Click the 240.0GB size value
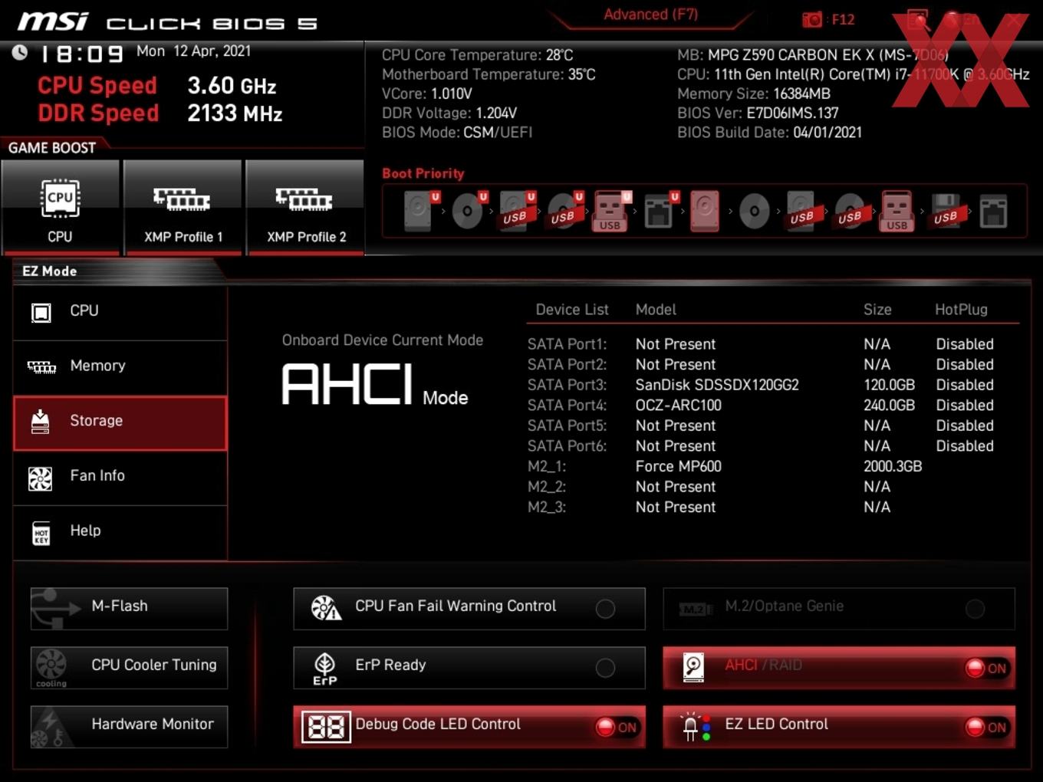Viewport: 1043px width, 782px height. [889, 405]
